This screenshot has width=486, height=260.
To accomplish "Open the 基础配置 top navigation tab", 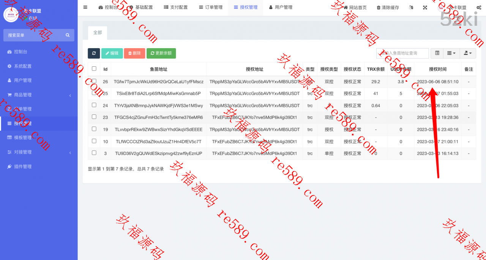I will (141, 7).
